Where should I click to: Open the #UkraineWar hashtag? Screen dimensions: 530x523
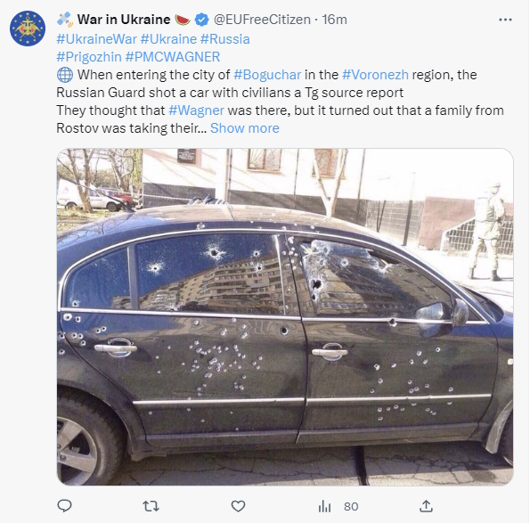[x=97, y=39]
